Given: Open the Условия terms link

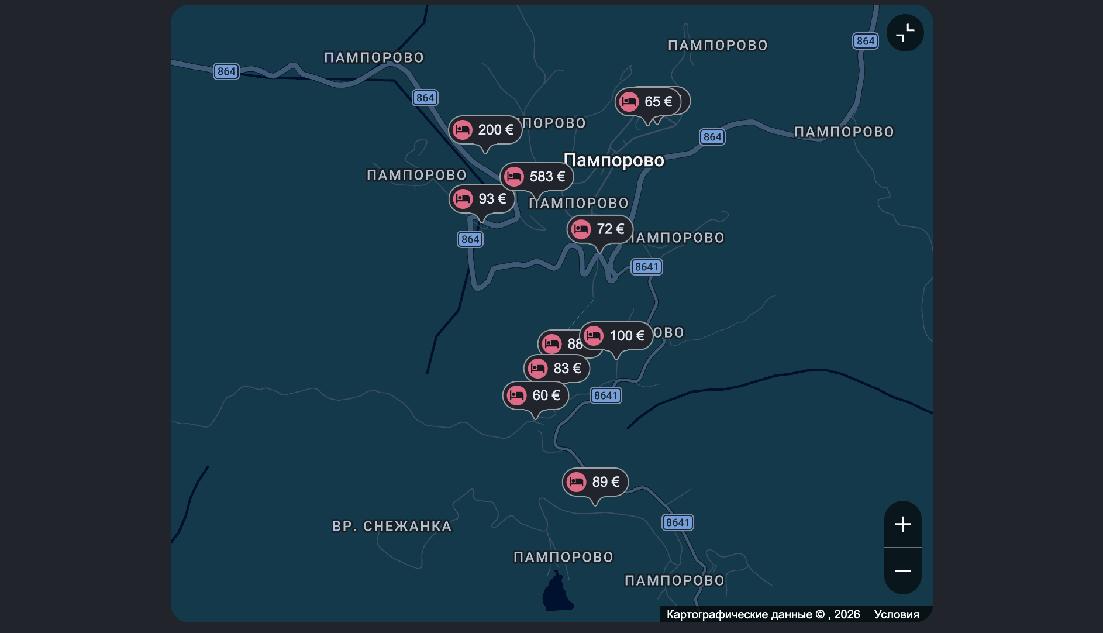Looking at the screenshot, I should 897,614.
